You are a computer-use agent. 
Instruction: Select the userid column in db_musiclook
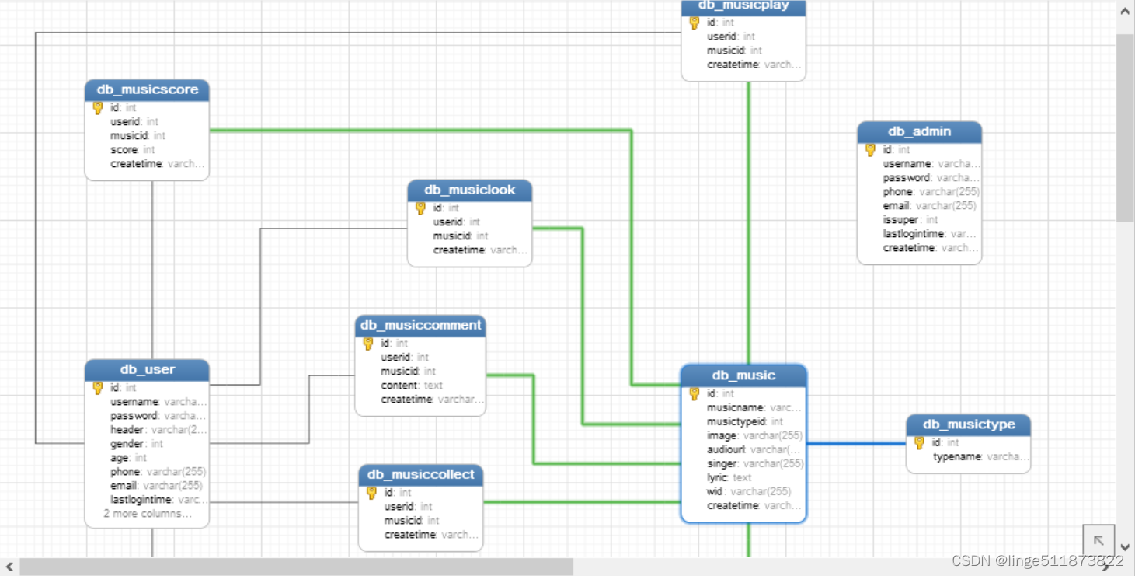[x=457, y=222]
